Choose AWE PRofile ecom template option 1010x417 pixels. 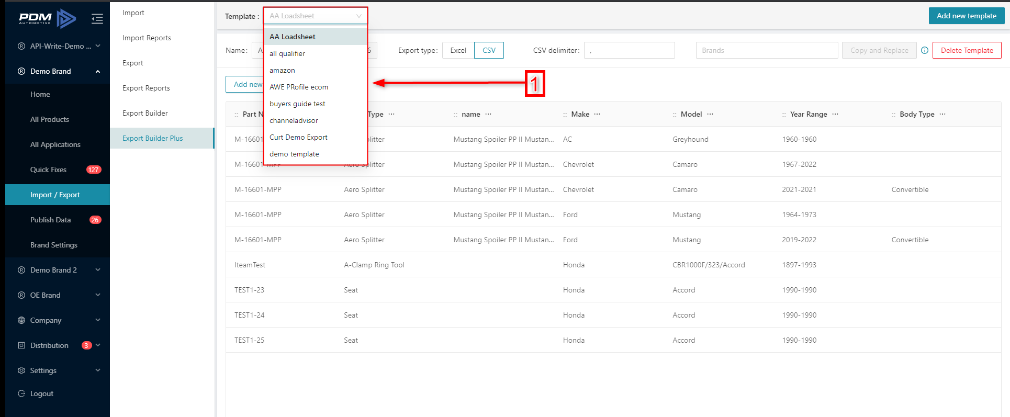(x=316, y=87)
